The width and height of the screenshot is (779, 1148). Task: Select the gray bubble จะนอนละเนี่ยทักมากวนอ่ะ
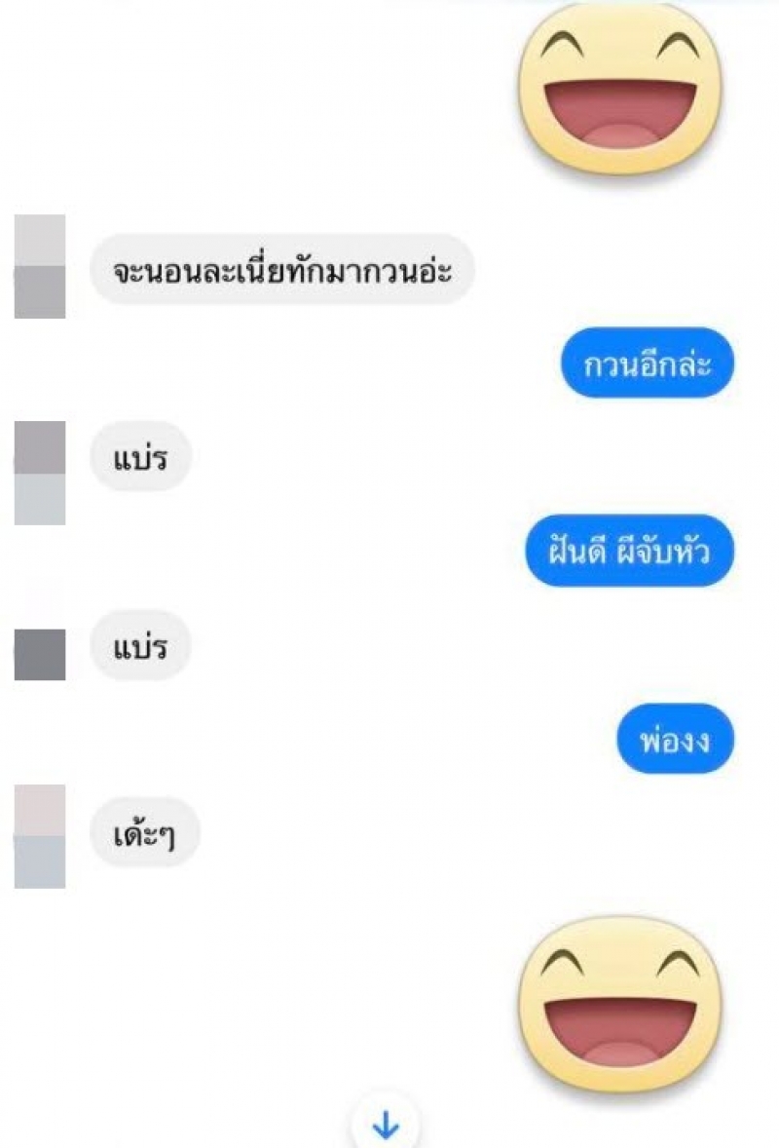282,269
